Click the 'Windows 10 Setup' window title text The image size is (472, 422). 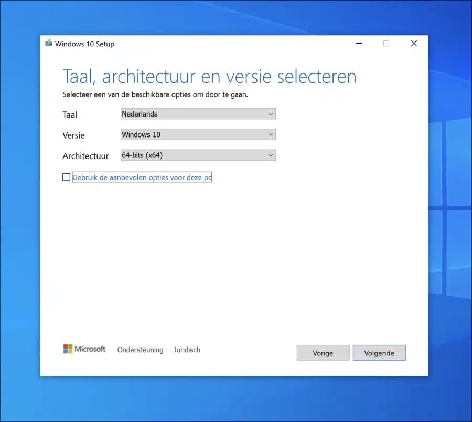(x=84, y=44)
